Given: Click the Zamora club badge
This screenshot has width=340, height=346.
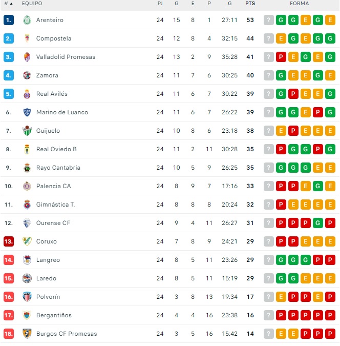Looking at the screenshot, I should click(x=27, y=75).
